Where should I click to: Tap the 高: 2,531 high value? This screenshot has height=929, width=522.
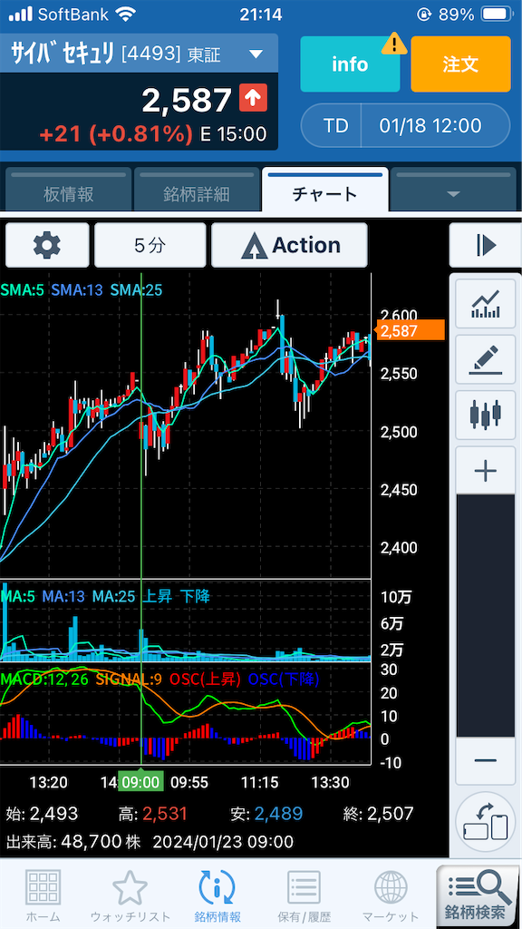pos(152,814)
